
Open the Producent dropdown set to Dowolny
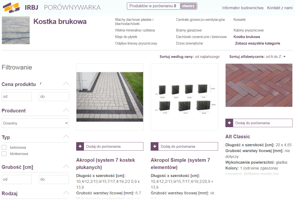pyautogui.click(x=35, y=123)
